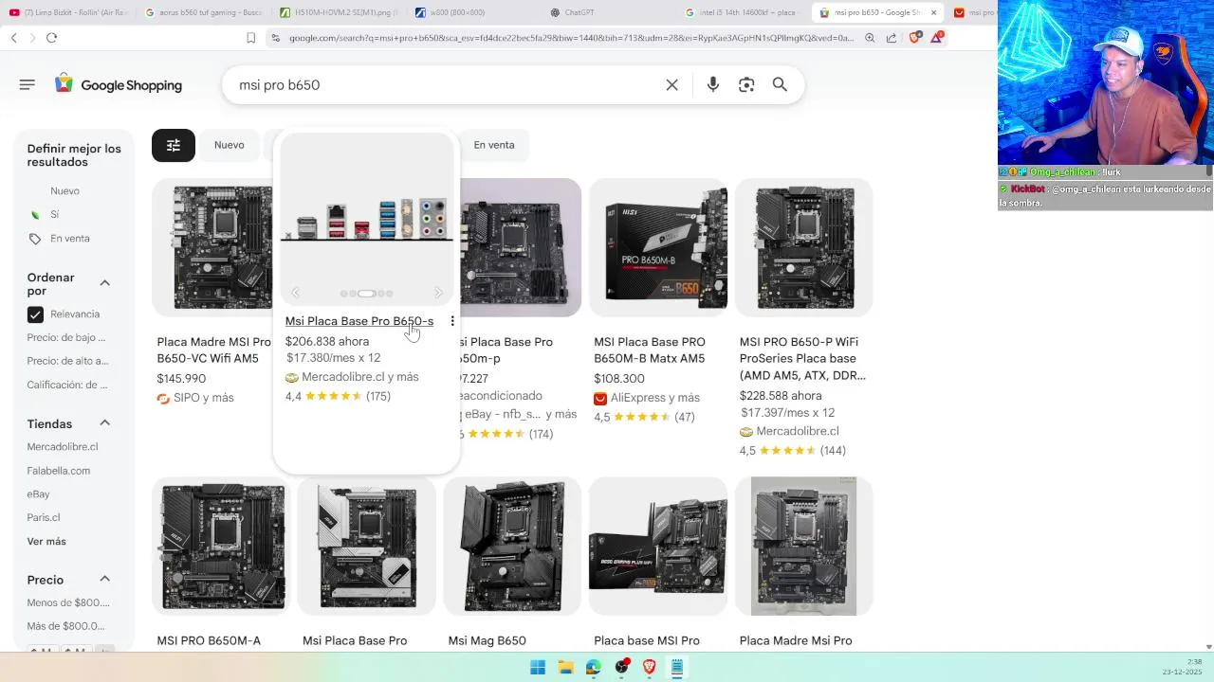Start voice search with the microphone icon
The width and height of the screenshot is (1214, 682).
coord(713,85)
